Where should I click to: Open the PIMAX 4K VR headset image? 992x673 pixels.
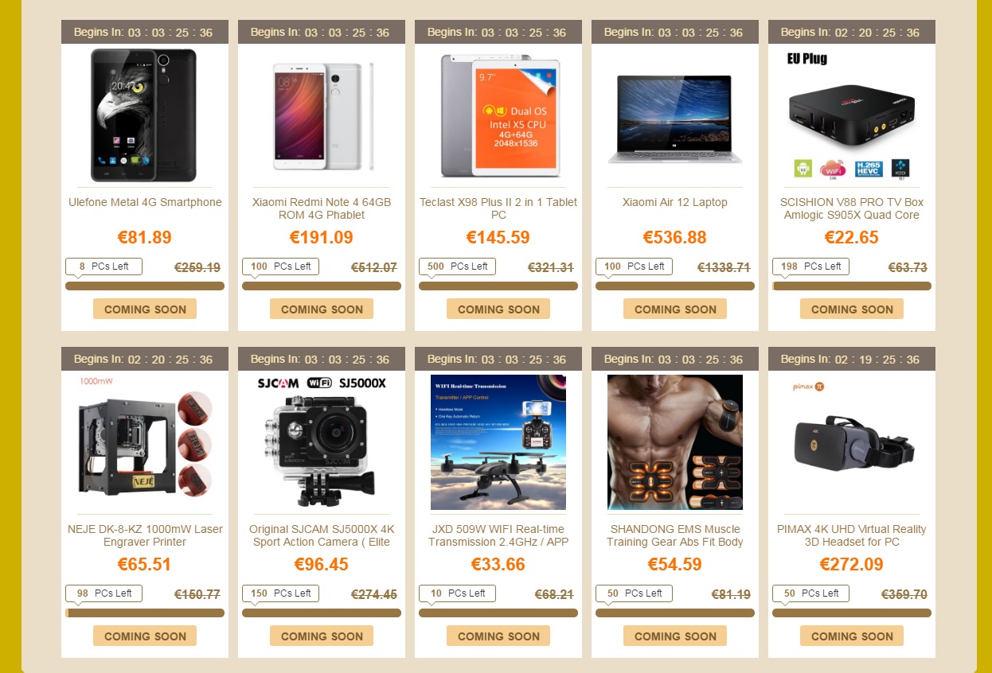tap(852, 442)
